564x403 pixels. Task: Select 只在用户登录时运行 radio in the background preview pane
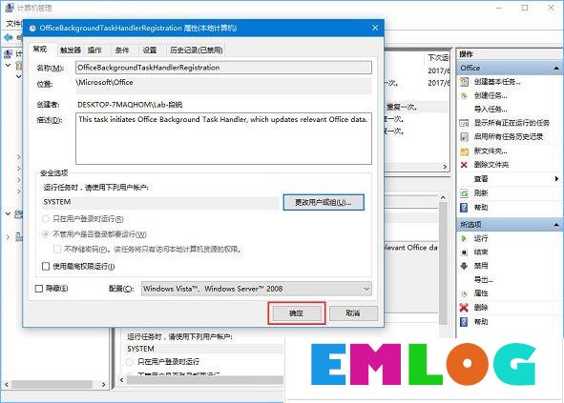tap(130, 362)
